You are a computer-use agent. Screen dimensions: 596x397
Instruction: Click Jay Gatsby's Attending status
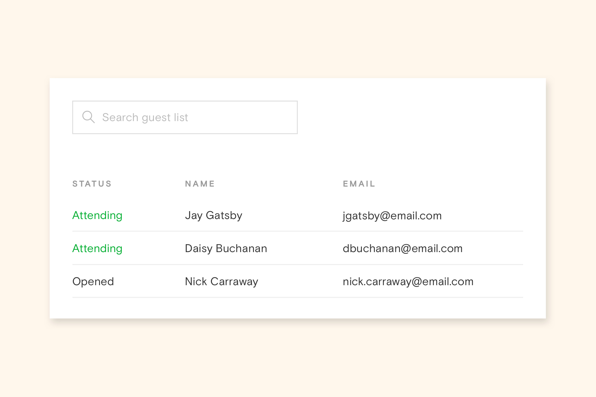pyautogui.click(x=97, y=215)
